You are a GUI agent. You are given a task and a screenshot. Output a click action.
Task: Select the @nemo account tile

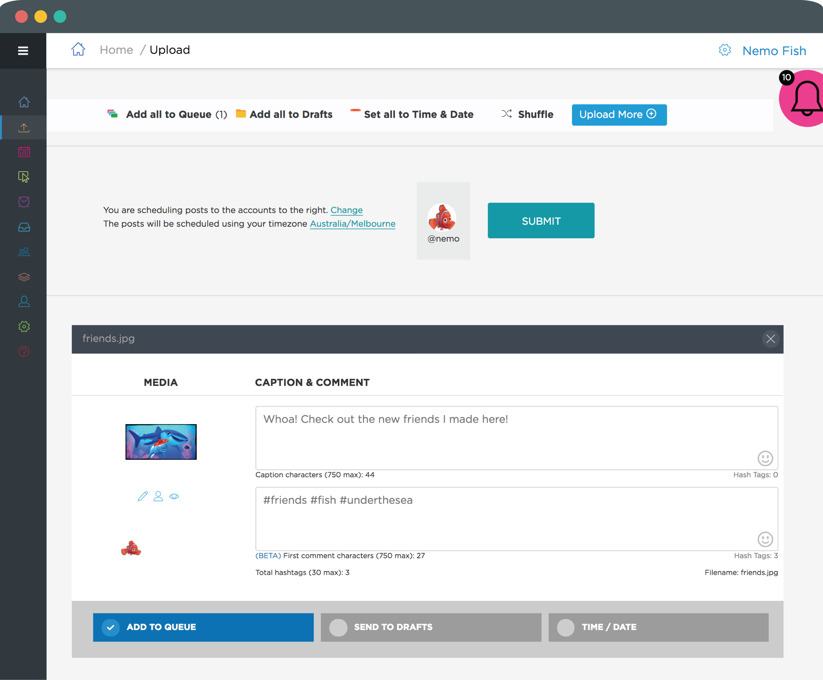(x=443, y=221)
